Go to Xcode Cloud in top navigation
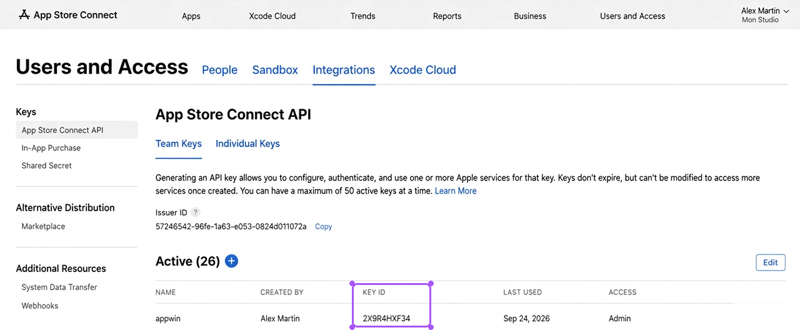The height and width of the screenshot is (330, 800). click(x=272, y=16)
